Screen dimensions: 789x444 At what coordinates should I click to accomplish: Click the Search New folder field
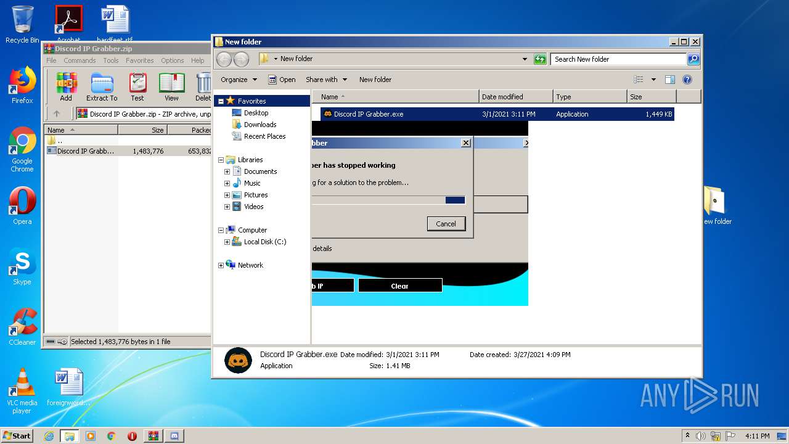[x=618, y=59]
